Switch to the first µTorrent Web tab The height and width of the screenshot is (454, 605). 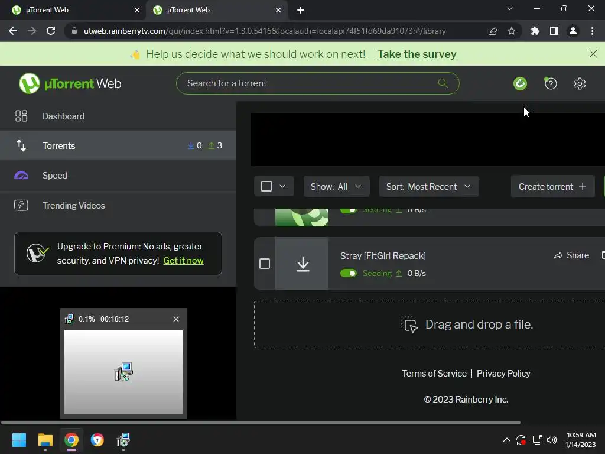[73, 11]
